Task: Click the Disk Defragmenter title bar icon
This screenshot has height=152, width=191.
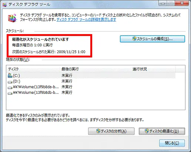Action: click(x=4, y=5)
